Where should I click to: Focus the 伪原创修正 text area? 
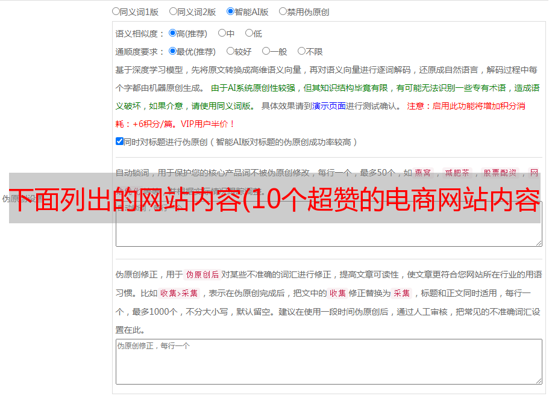tap(328, 361)
